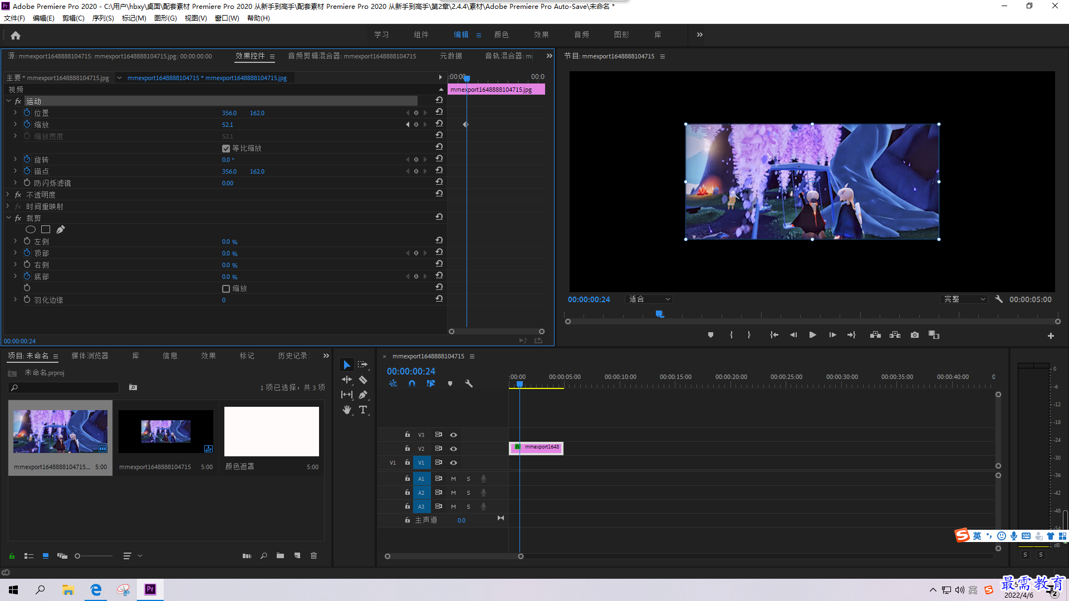Click the Extract button
The height and width of the screenshot is (601, 1069).
pyautogui.click(x=895, y=335)
